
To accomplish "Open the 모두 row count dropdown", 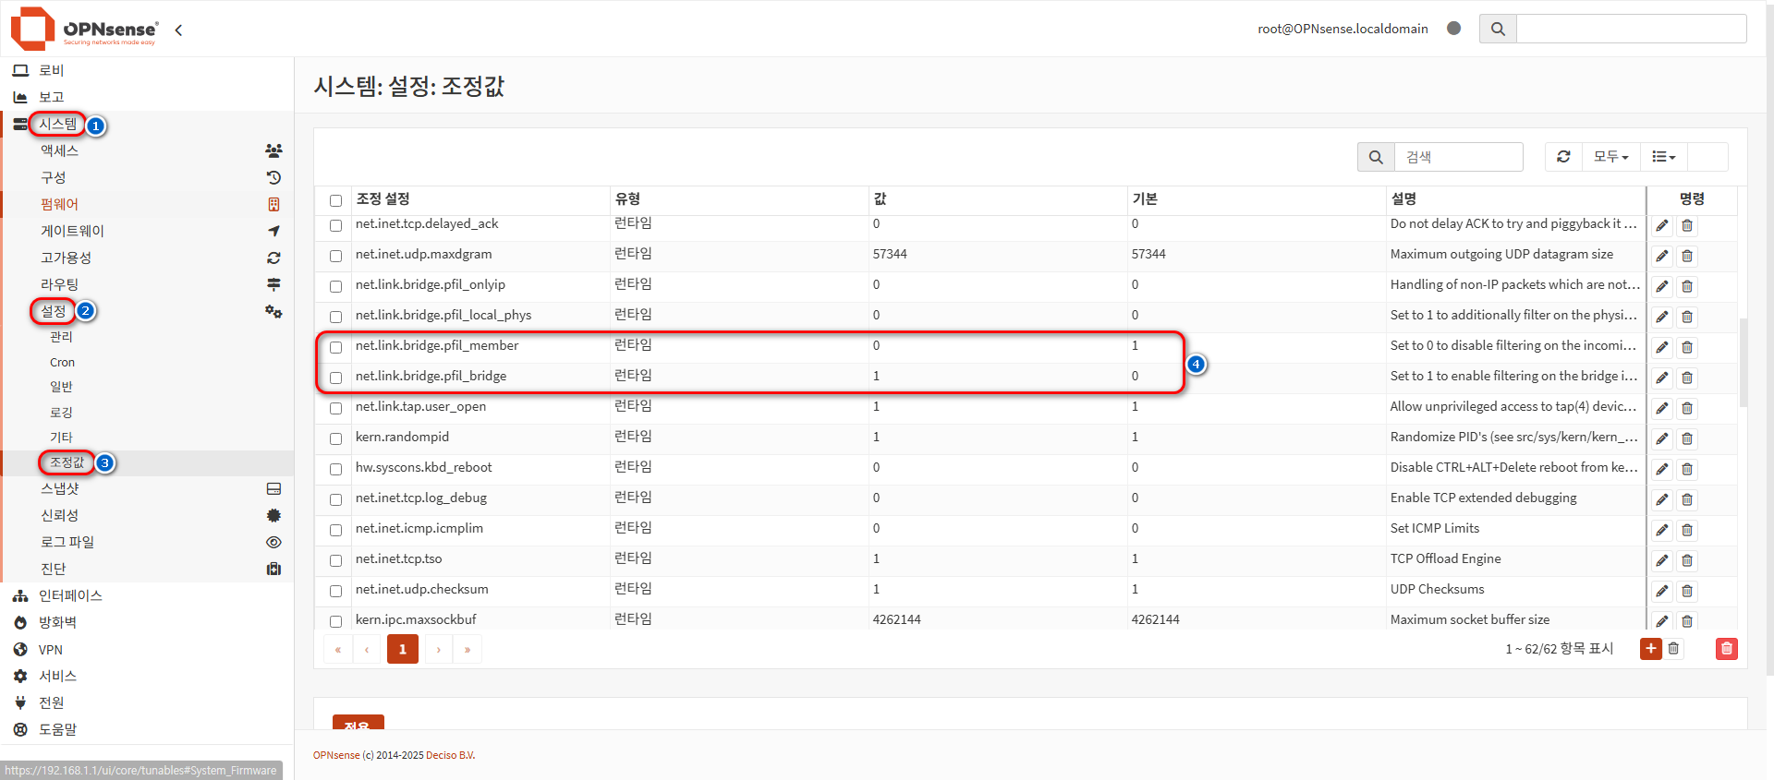I will point(1610,157).
